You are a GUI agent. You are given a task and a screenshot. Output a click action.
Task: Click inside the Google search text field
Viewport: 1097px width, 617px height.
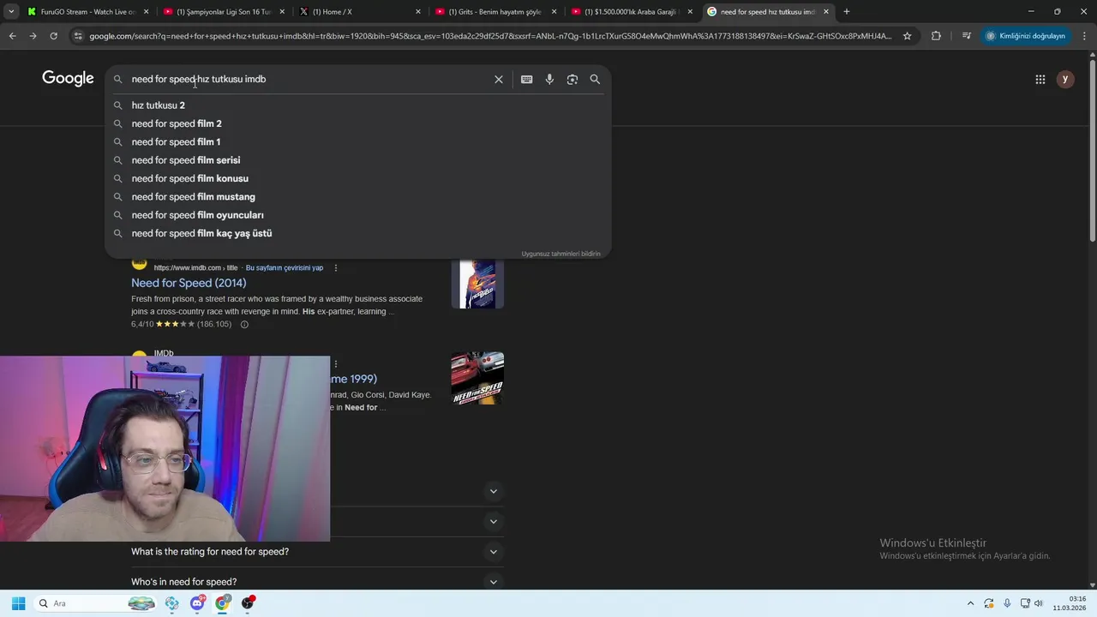(309, 79)
